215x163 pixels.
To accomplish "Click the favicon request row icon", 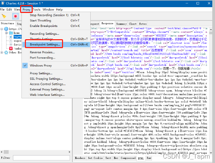I will click(x=11, y=44).
